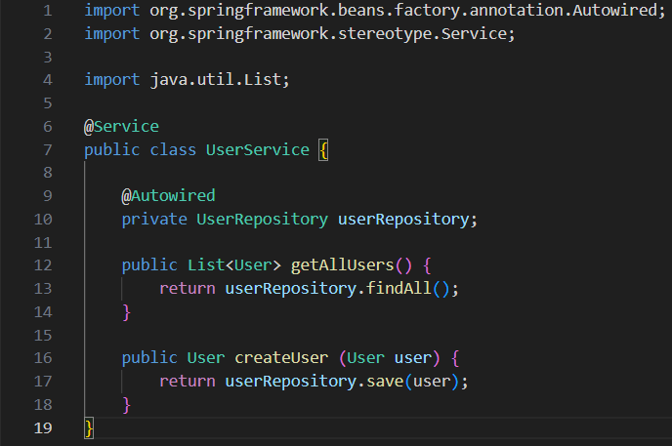The width and height of the screenshot is (672, 446).
Task: Click the class keyword on line 7
Action: [172, 150]
